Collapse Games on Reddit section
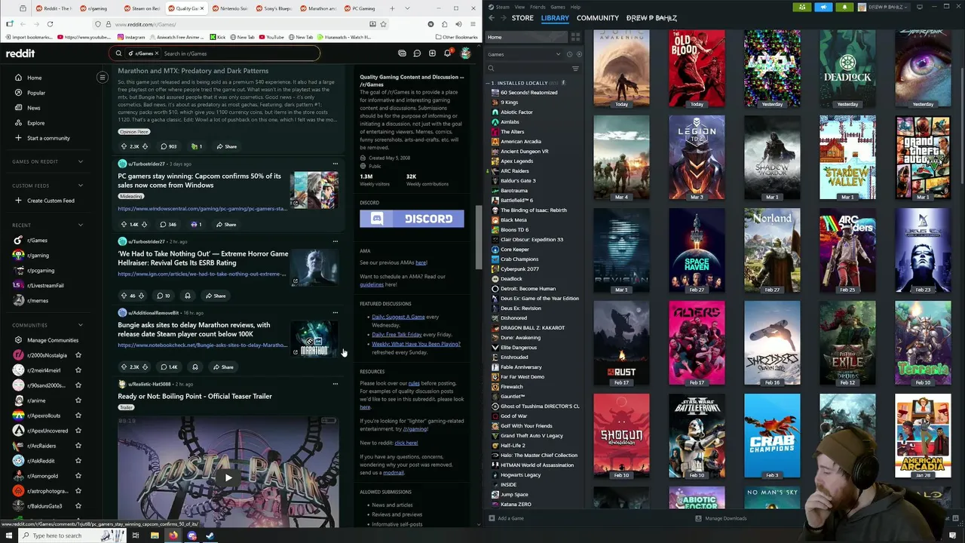965x543 pixels. (81, 161)
